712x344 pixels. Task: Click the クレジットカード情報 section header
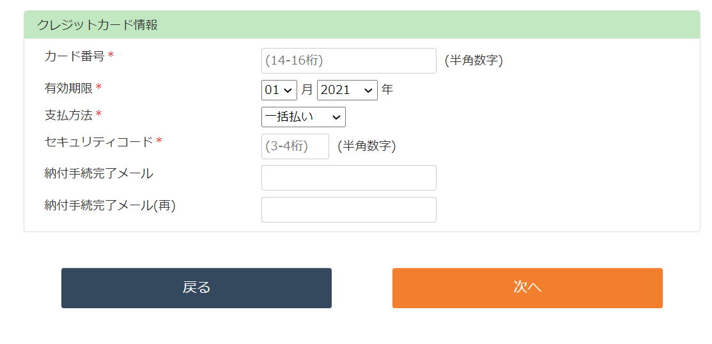point(97,25)
